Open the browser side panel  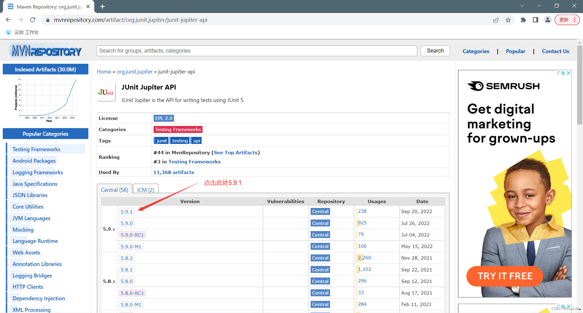[x=535, y=20]
